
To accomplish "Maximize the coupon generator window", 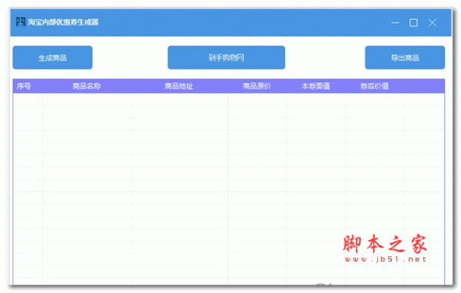I will 413,22.
